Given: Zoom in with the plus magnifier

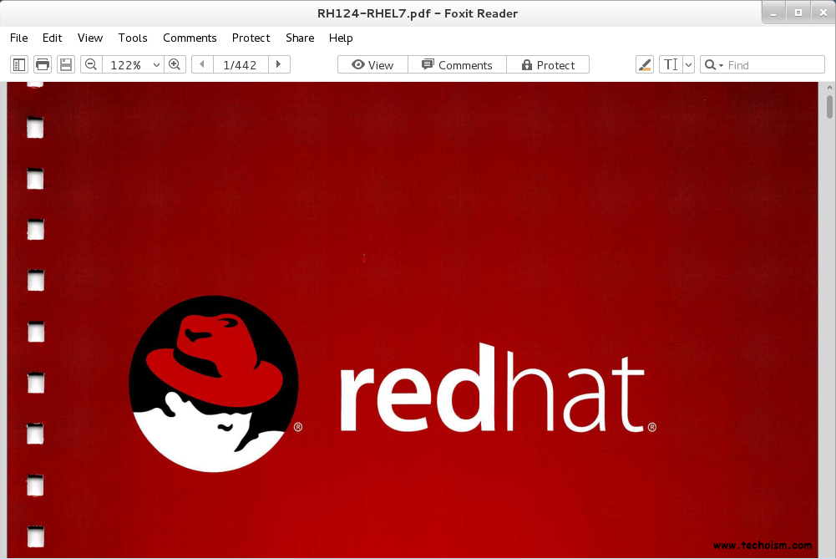Looking at the screenshot, I should [175, 64].
